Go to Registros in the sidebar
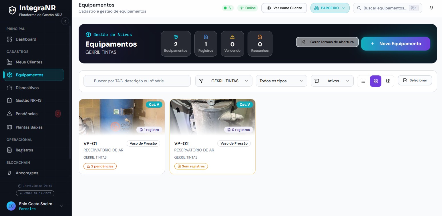The height and width of the screenshot is (216, 442). click(x=34, y=150)
